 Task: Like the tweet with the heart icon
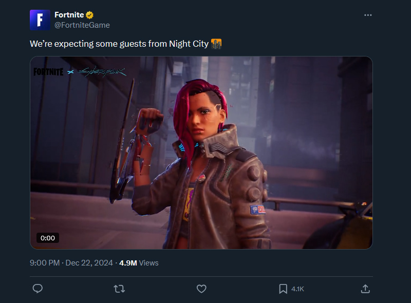pyautogui.click(x=201, y=289)
